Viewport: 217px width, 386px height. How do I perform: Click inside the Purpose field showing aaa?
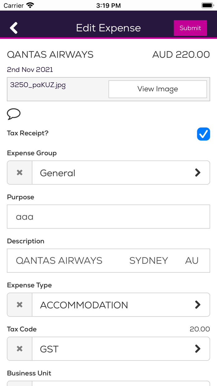tap(108, 217)
